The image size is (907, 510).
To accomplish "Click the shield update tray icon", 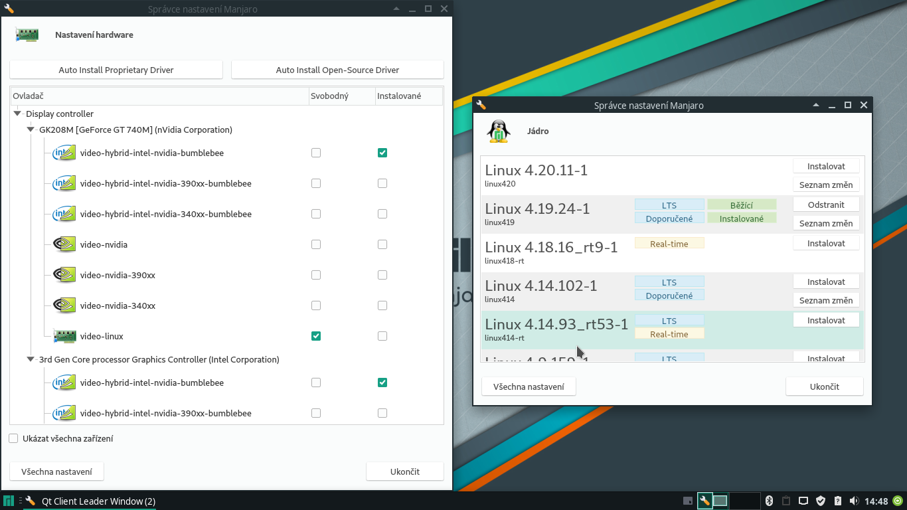I will tap(820, 501).
